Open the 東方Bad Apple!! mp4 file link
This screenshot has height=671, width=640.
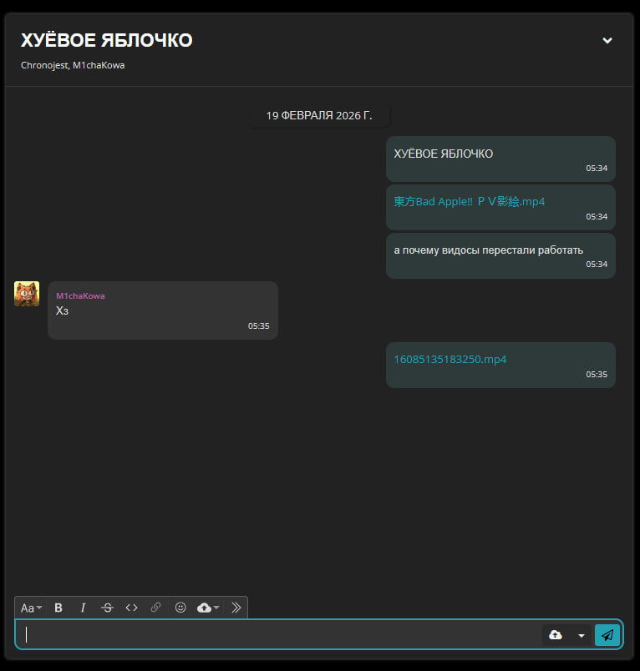pyautogui.click(x=469, y=201)
